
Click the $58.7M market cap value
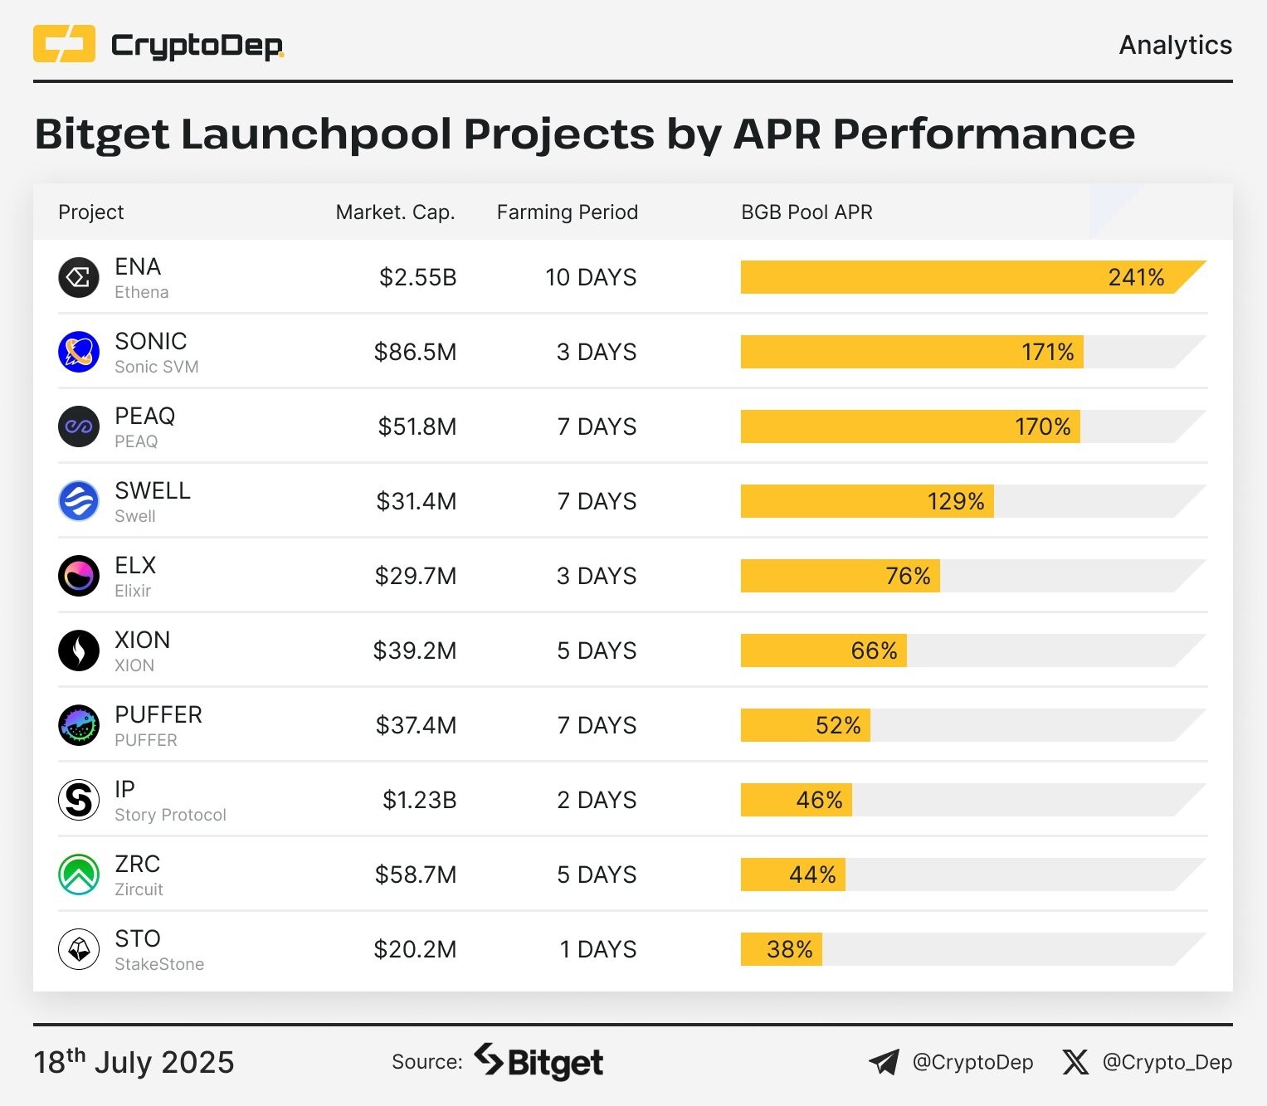416,875
